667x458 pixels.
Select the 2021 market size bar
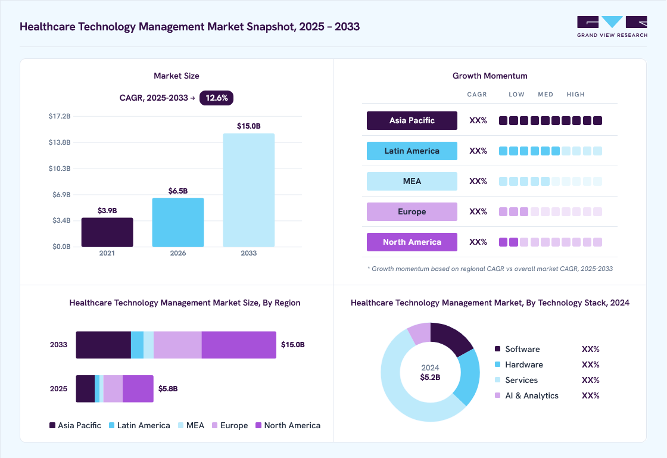pos(107,232)
